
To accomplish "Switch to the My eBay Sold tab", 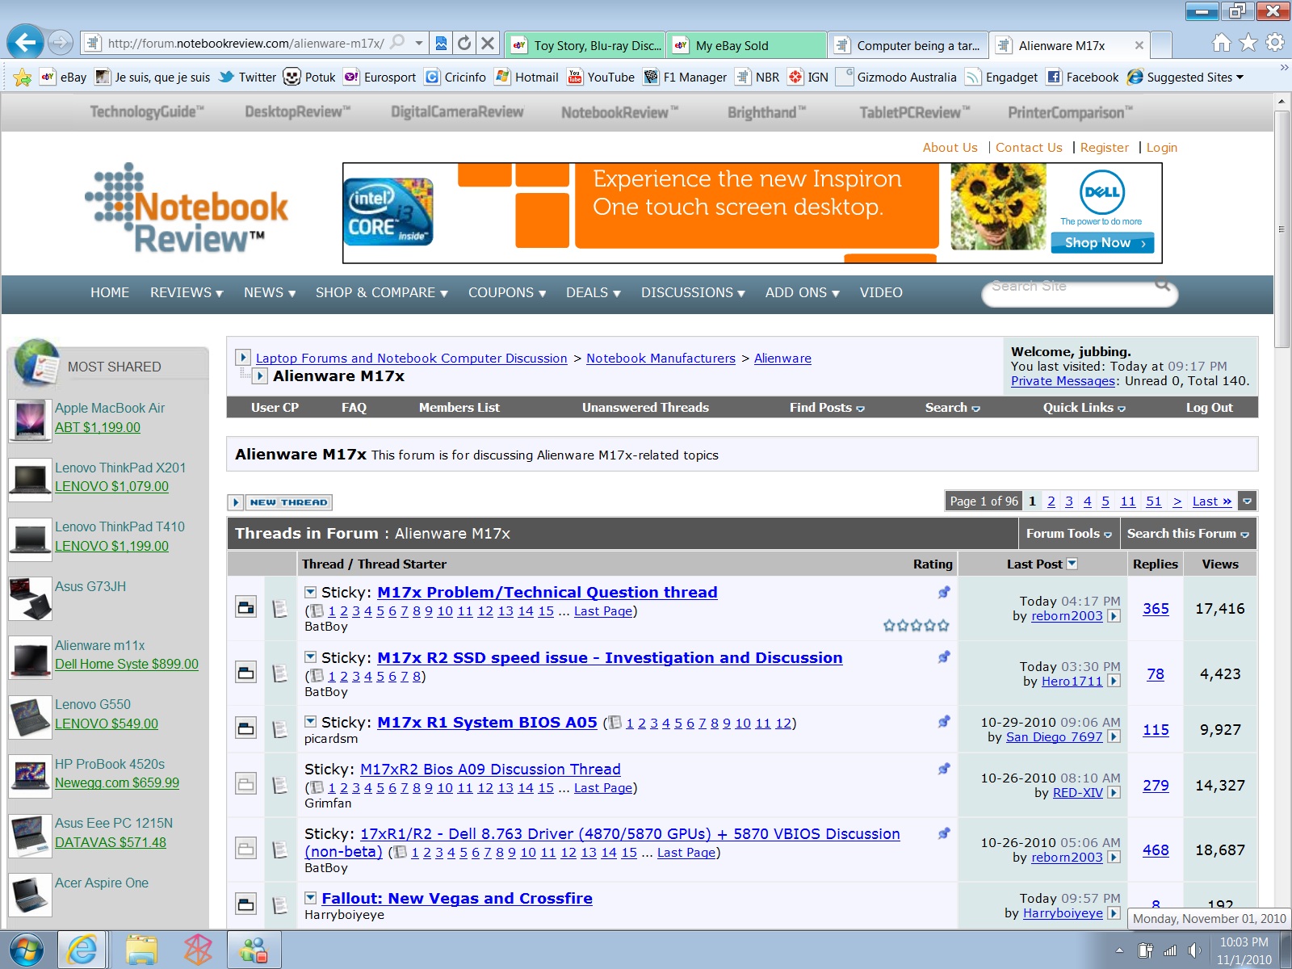I will tap(747, 45).
